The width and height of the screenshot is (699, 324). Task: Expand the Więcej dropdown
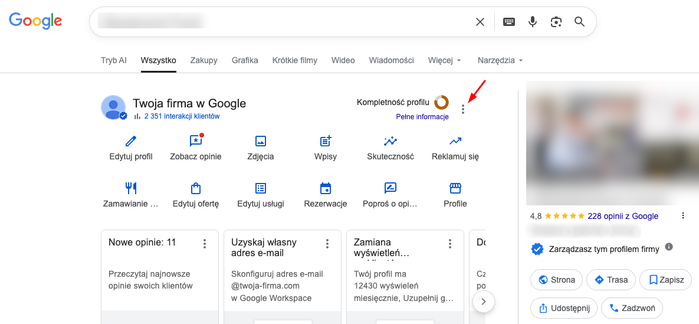[444, 60]
